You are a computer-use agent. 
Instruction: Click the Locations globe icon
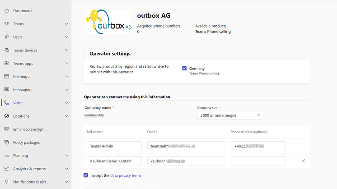pyautogui.click(x=7, y=116)
